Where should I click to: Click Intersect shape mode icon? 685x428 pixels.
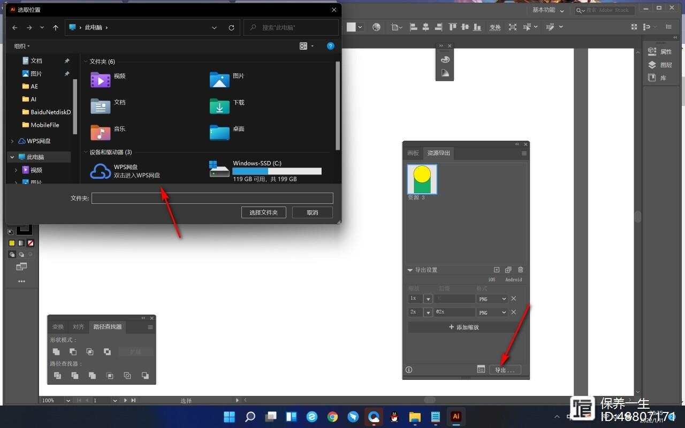point(90,351)
